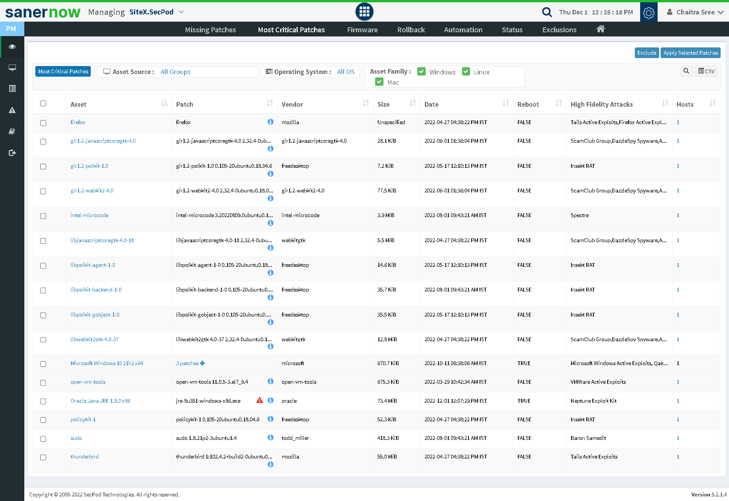Check the Microsoft Windows 10 21h2 x64 row checkbox

pyautogui.click(x=43, y=364)
